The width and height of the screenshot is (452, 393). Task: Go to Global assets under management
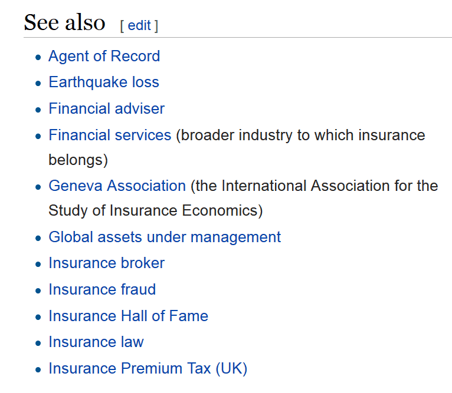[165, 237]
